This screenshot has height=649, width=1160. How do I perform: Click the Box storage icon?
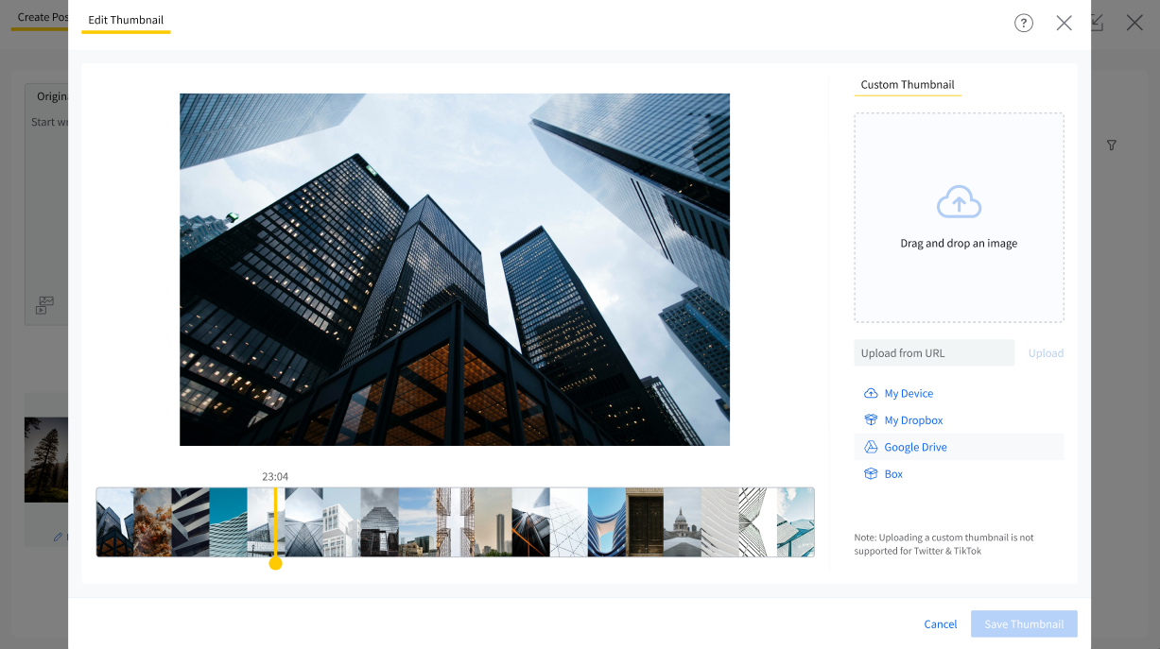(x=871, y=474)
